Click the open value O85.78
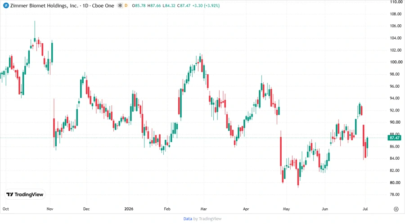Screen dimensions: 405x224 (x=139, y=5)
